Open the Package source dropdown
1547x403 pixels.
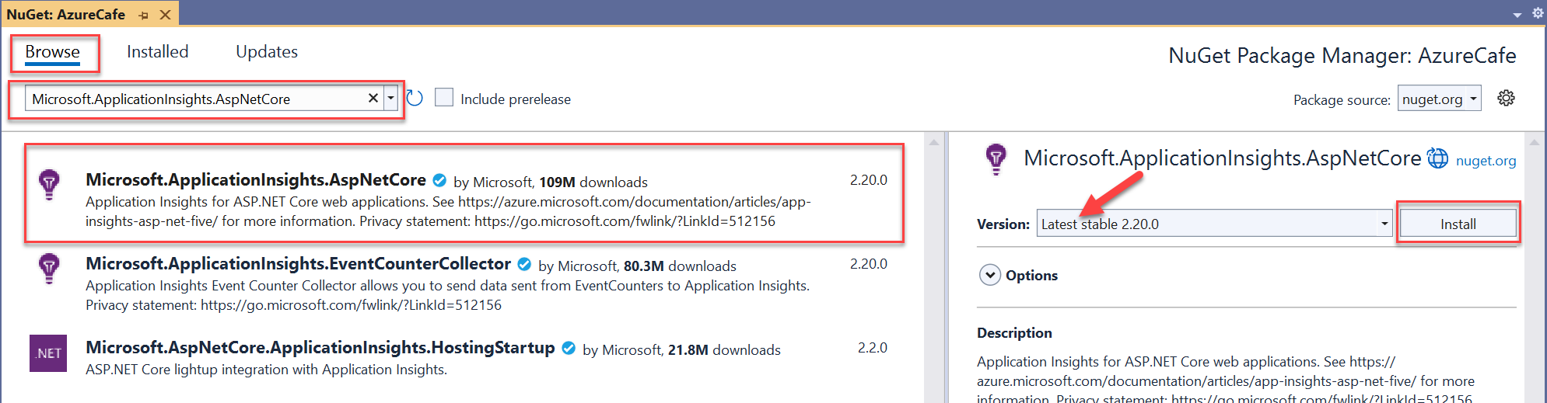1438,99
